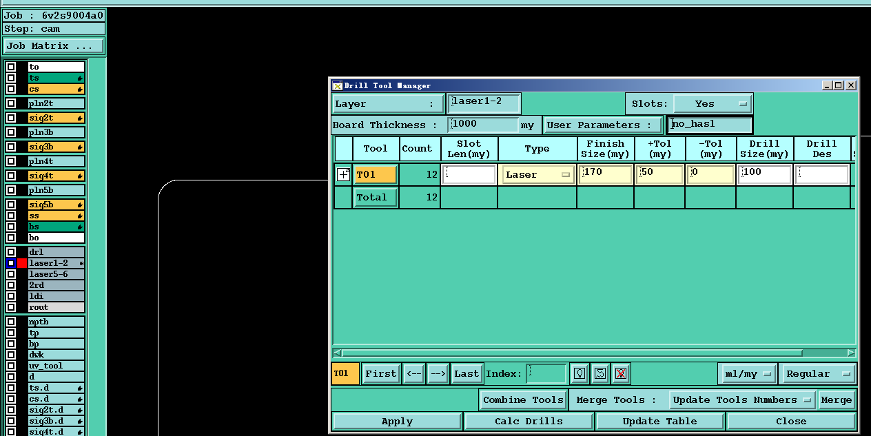Click the red X clear highlight icon

[621, 373]
